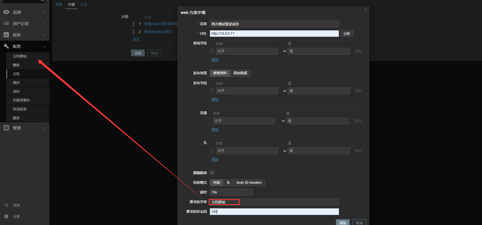Click the 要求的字串 input field
The width and height of the screenshot is (482, 225).
[x=274, y=202]
